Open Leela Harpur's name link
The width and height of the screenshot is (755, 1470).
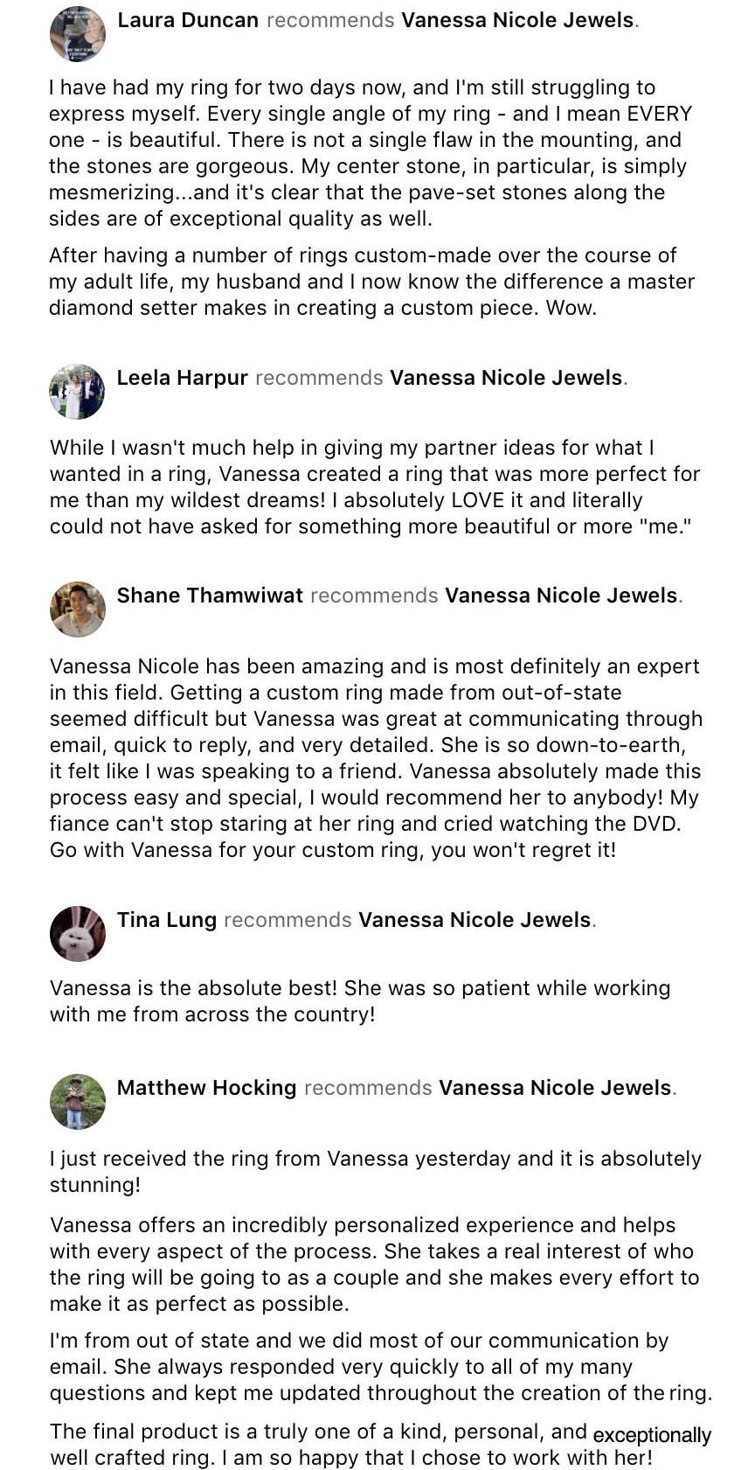tap(183, 378)
